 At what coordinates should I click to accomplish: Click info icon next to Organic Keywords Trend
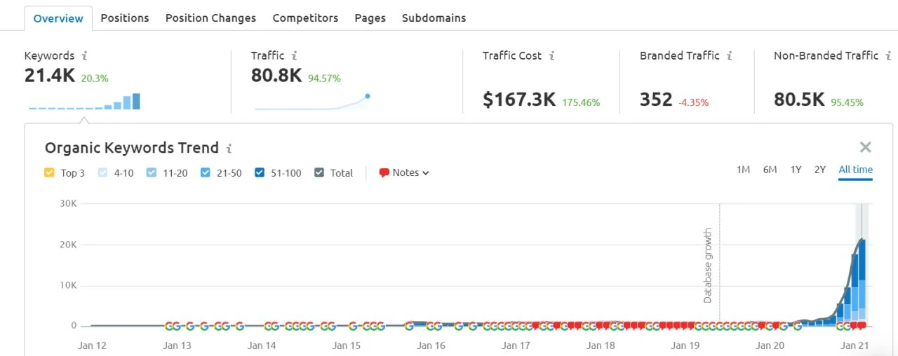point(229,148)
